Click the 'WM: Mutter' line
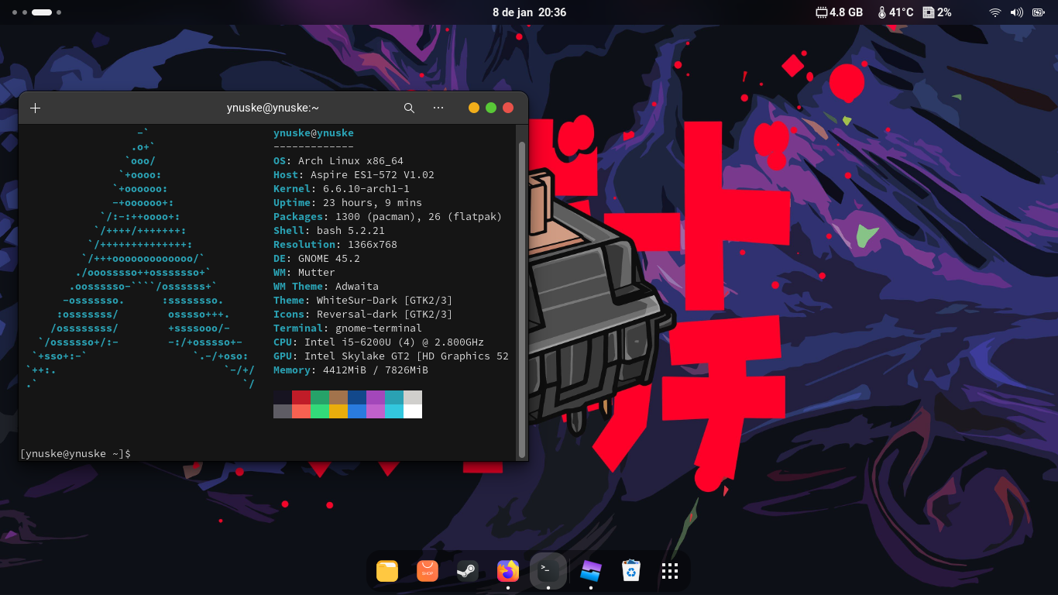This screenshot has width=1058, height=595. pyautogui.click(x=304, y=272)
